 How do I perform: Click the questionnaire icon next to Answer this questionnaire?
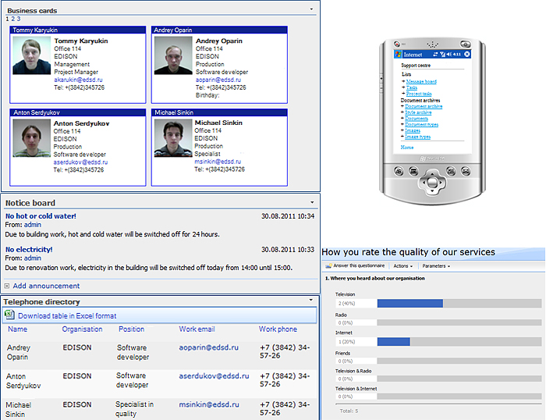click(328, 266)
